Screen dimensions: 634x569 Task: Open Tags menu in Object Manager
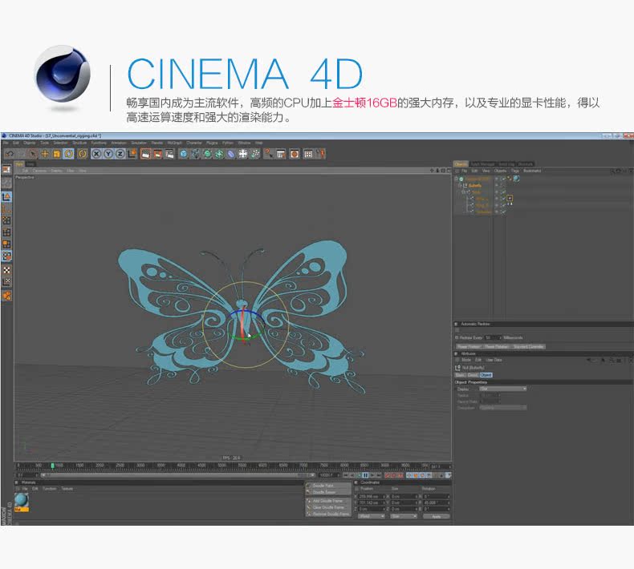(514, 171)
